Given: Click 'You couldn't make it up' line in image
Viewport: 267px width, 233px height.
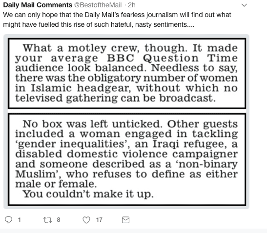Looking at the screenshot, I should (x=88, y=194).
